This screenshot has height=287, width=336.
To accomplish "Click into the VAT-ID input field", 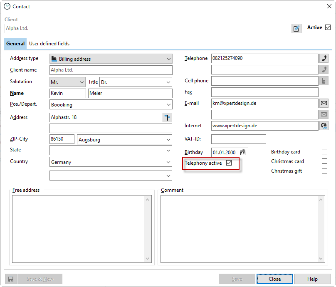I will tap(238, 139).
